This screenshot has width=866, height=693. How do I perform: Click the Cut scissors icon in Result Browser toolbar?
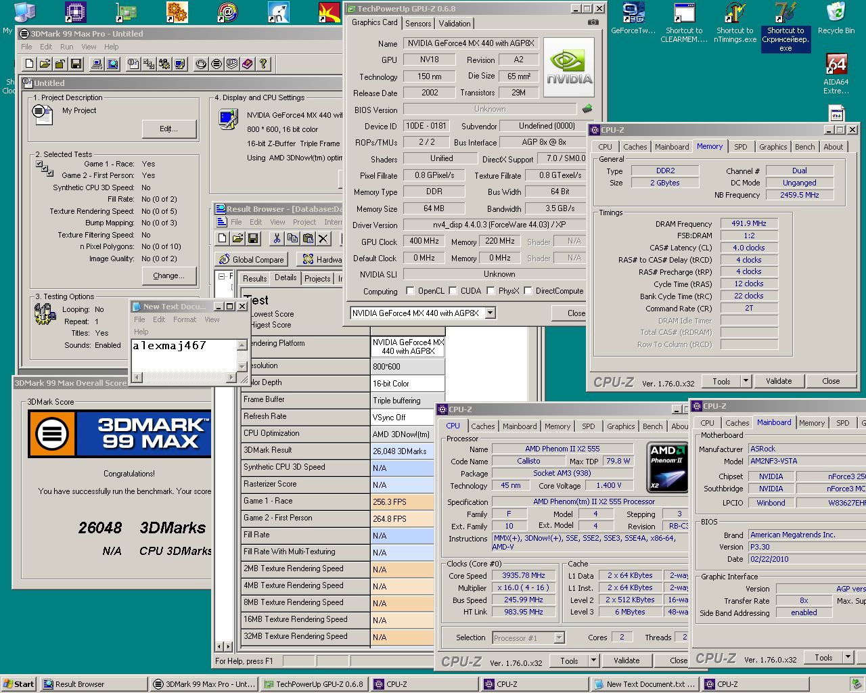[x=277, y=238]
